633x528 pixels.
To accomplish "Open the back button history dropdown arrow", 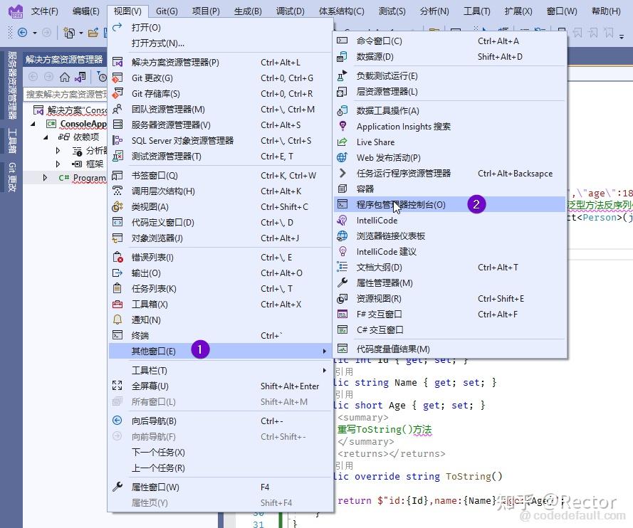I will [33, 33].
